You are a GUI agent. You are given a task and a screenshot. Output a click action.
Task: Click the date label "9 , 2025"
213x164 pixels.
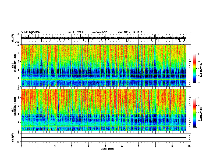pyautogui.click(x=78, y=32)
